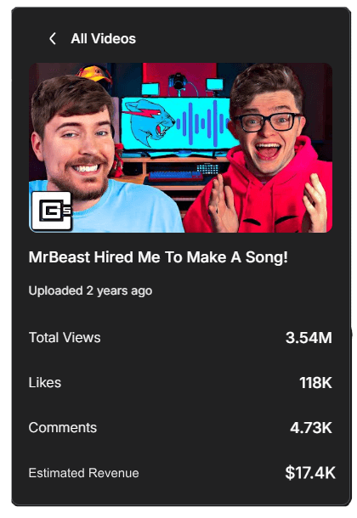This screenshot has width=357, height=518.
Task: Click the 4.73K comments count
Action: coord(311,428)
